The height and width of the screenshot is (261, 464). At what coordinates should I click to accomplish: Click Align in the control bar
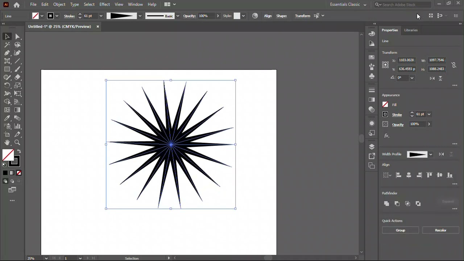268,16
